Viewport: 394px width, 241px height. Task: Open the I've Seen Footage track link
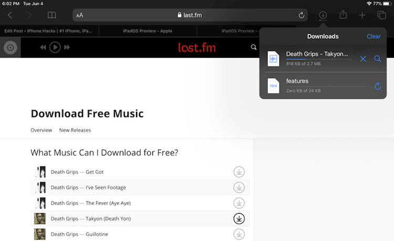(x=106, y=187)
